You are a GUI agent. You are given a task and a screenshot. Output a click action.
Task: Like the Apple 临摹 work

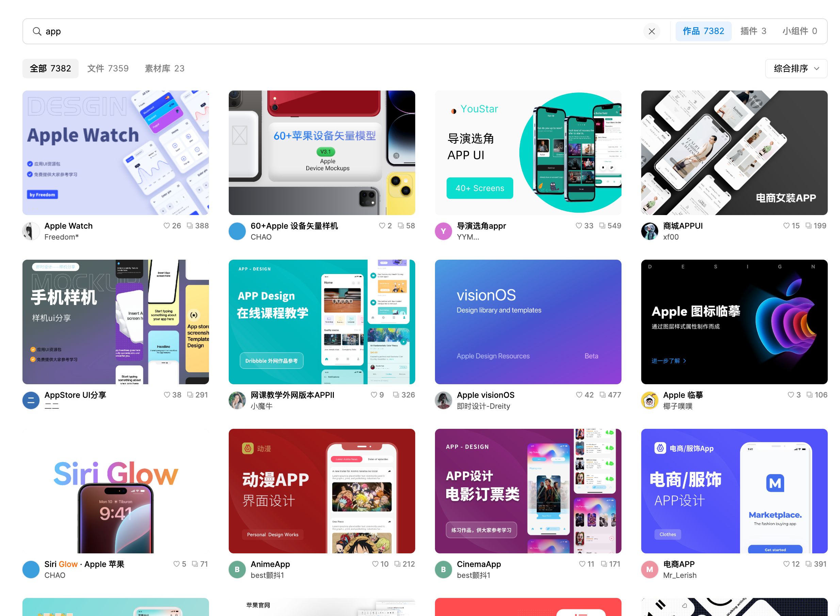coord(790,394)
